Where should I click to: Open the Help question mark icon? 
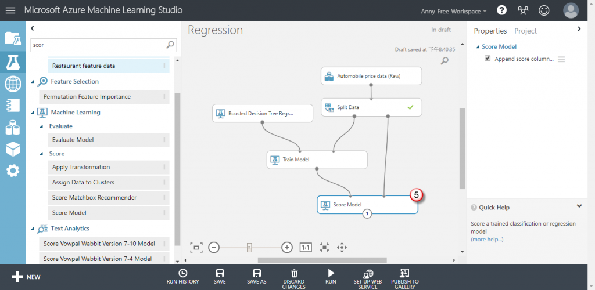point(501,10)
